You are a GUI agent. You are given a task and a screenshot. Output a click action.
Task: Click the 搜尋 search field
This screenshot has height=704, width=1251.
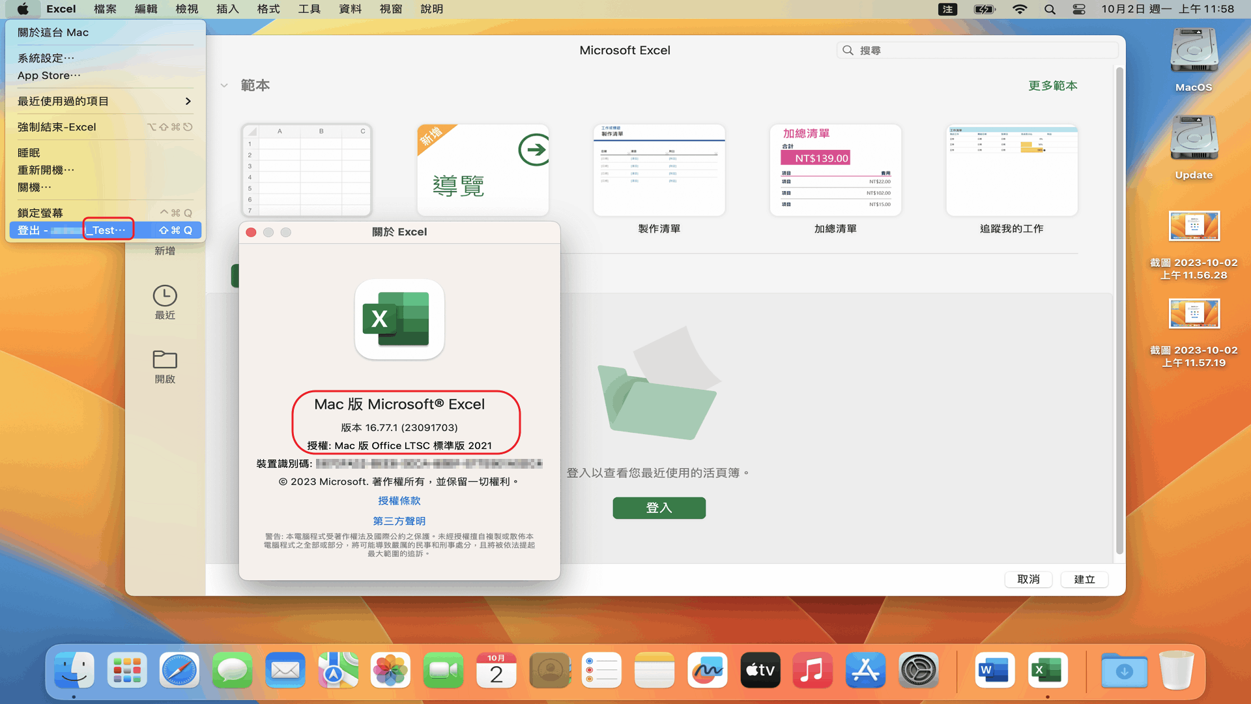[x=977, y=50]
